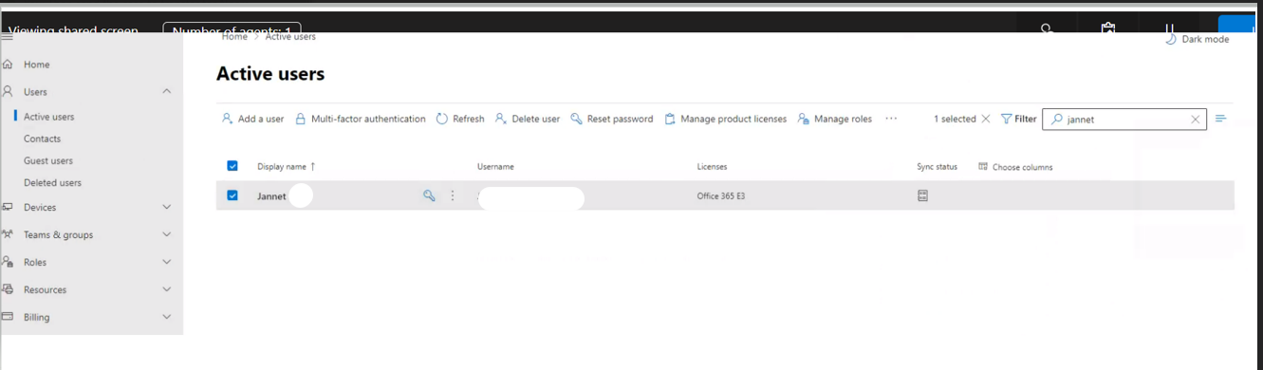Sort by Display name column
This screenshot has width=1263, height=370.
click(286, 166)
